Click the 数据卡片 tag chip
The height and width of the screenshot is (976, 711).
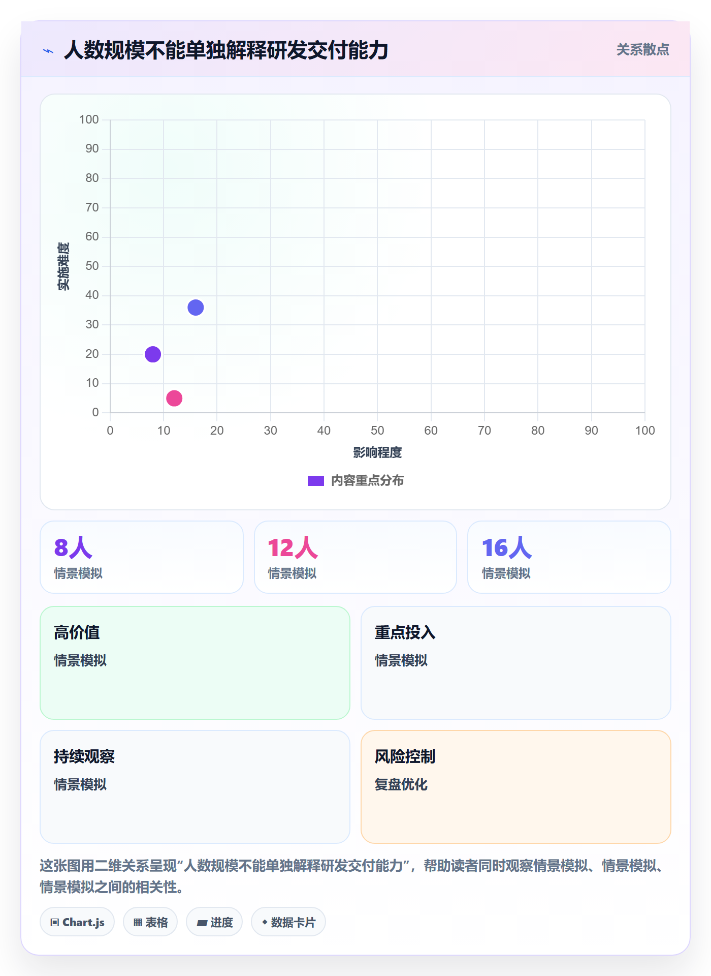coord(288,922)
